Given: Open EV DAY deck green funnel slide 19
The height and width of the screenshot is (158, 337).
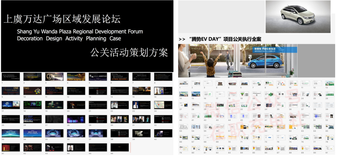Looking at the screenshot, I should 244,94.
